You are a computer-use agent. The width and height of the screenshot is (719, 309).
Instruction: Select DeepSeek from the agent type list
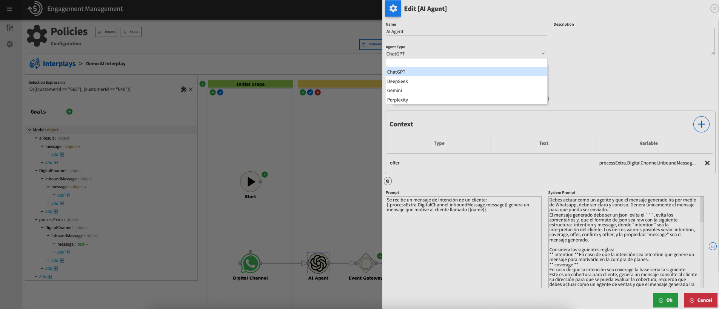click(397, 81)
